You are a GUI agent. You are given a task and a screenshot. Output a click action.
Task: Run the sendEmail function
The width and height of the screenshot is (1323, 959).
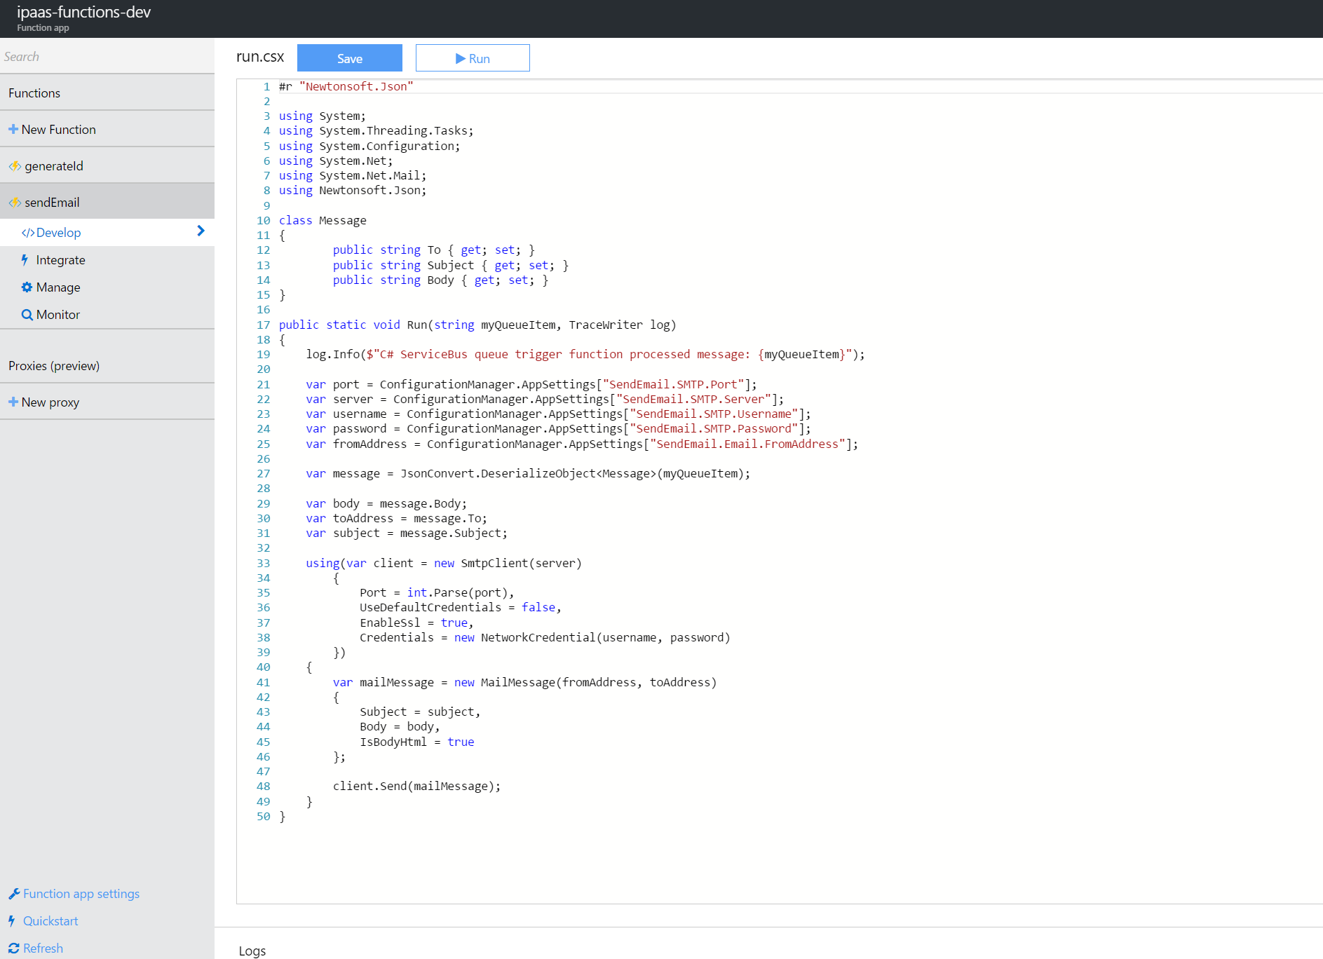point(473,58)
